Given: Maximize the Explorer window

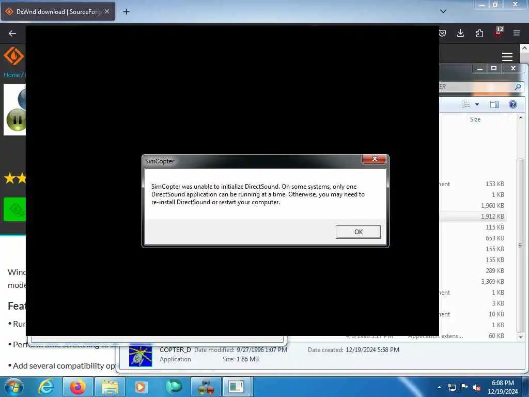Looking at the screenshot, I should (x=494, y=69).
